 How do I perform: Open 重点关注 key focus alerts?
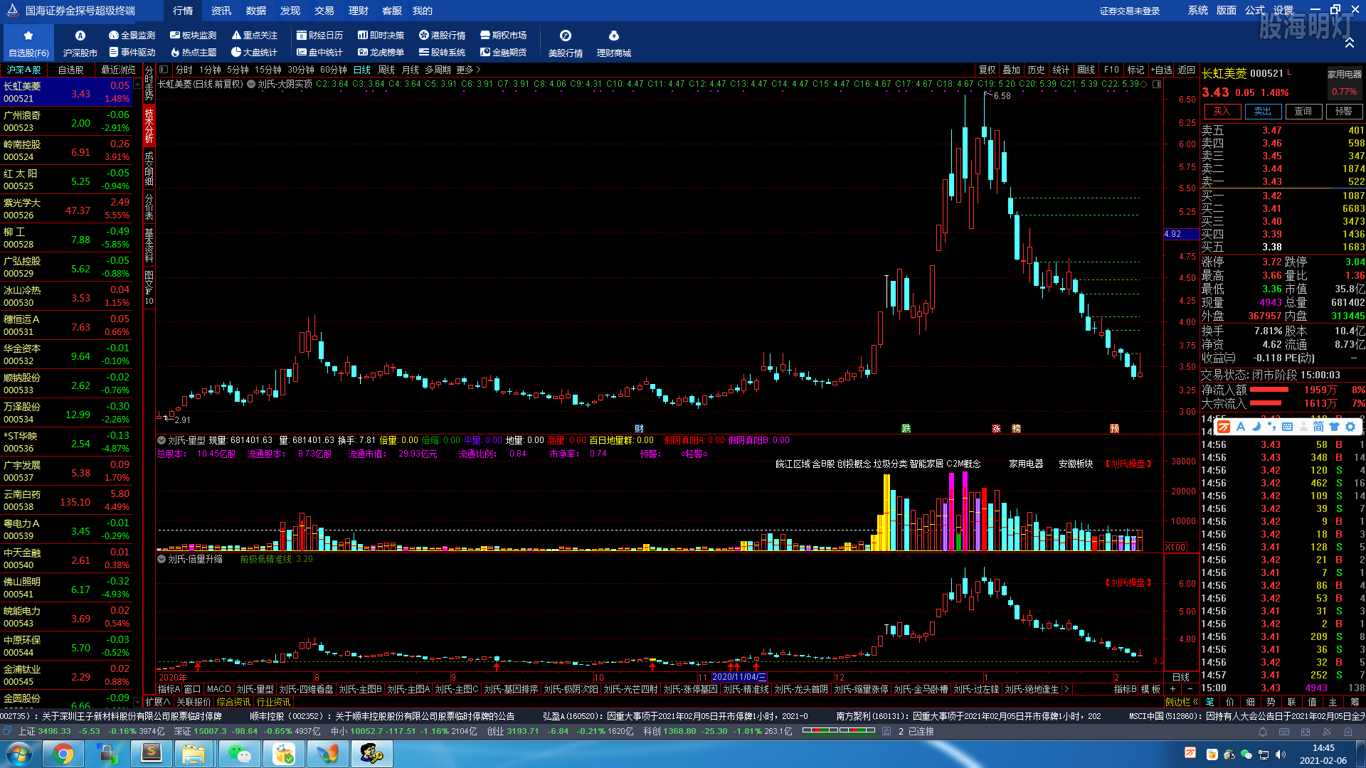click(x=254, y=35)
